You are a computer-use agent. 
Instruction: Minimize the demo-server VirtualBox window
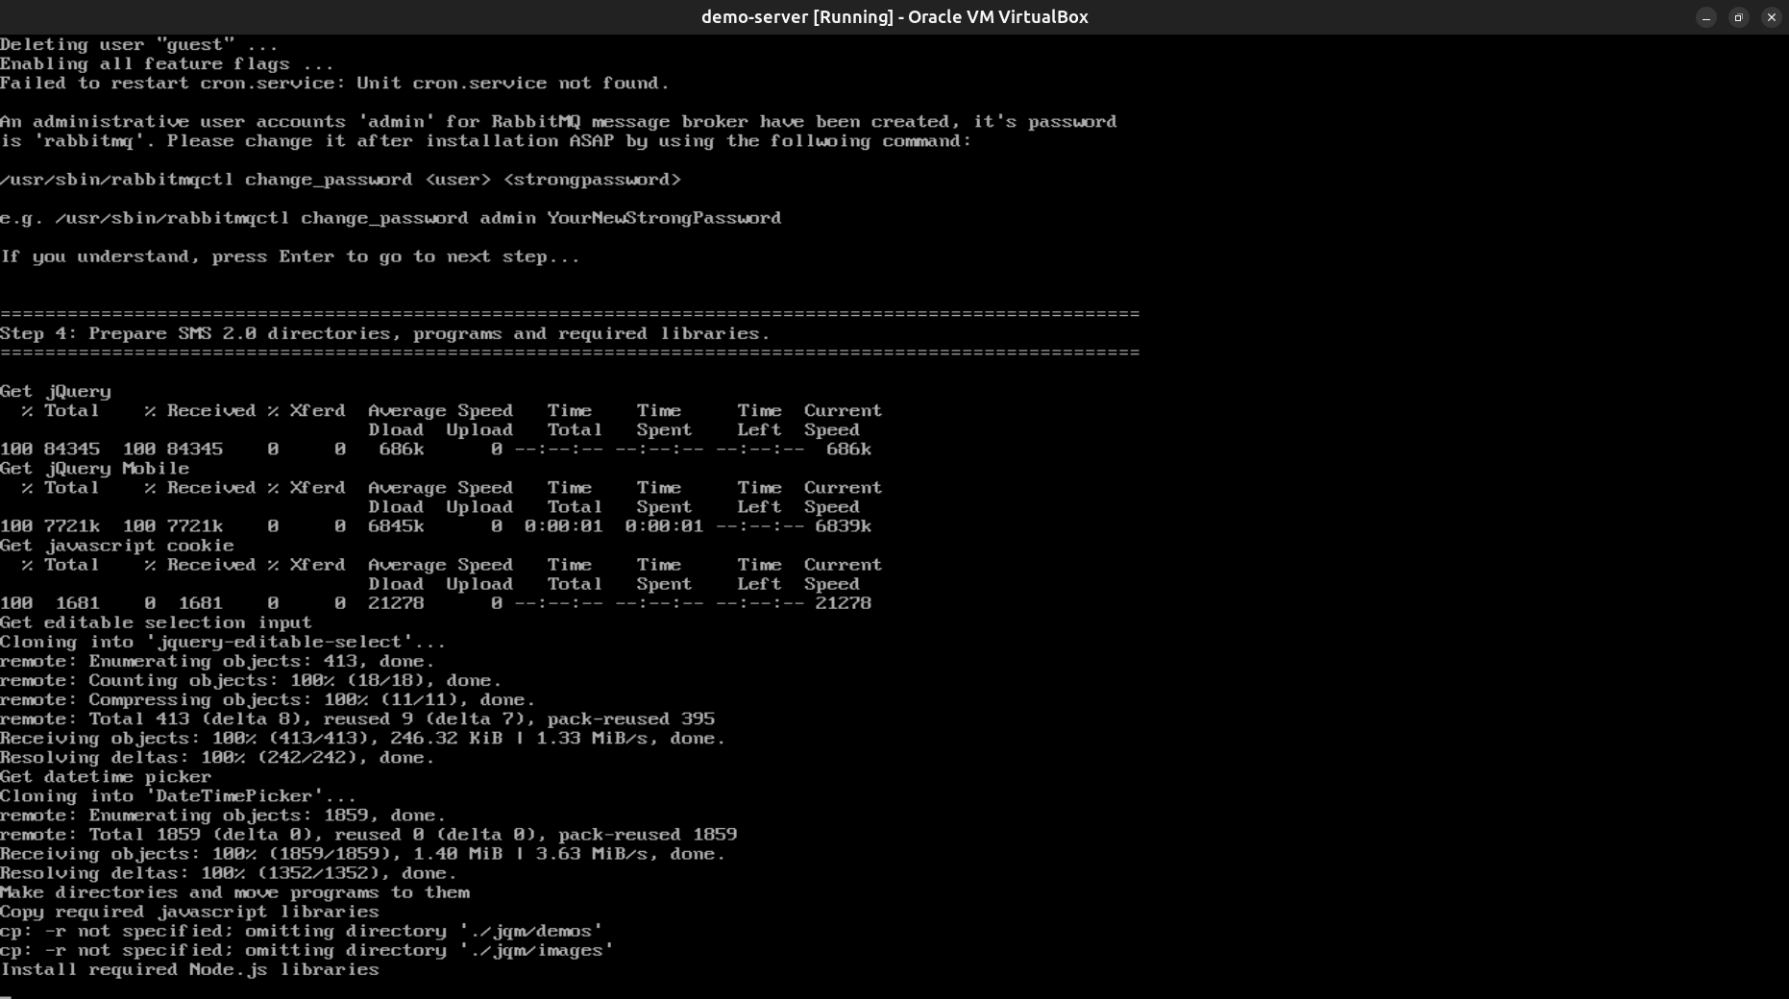tap(1706, 17)
